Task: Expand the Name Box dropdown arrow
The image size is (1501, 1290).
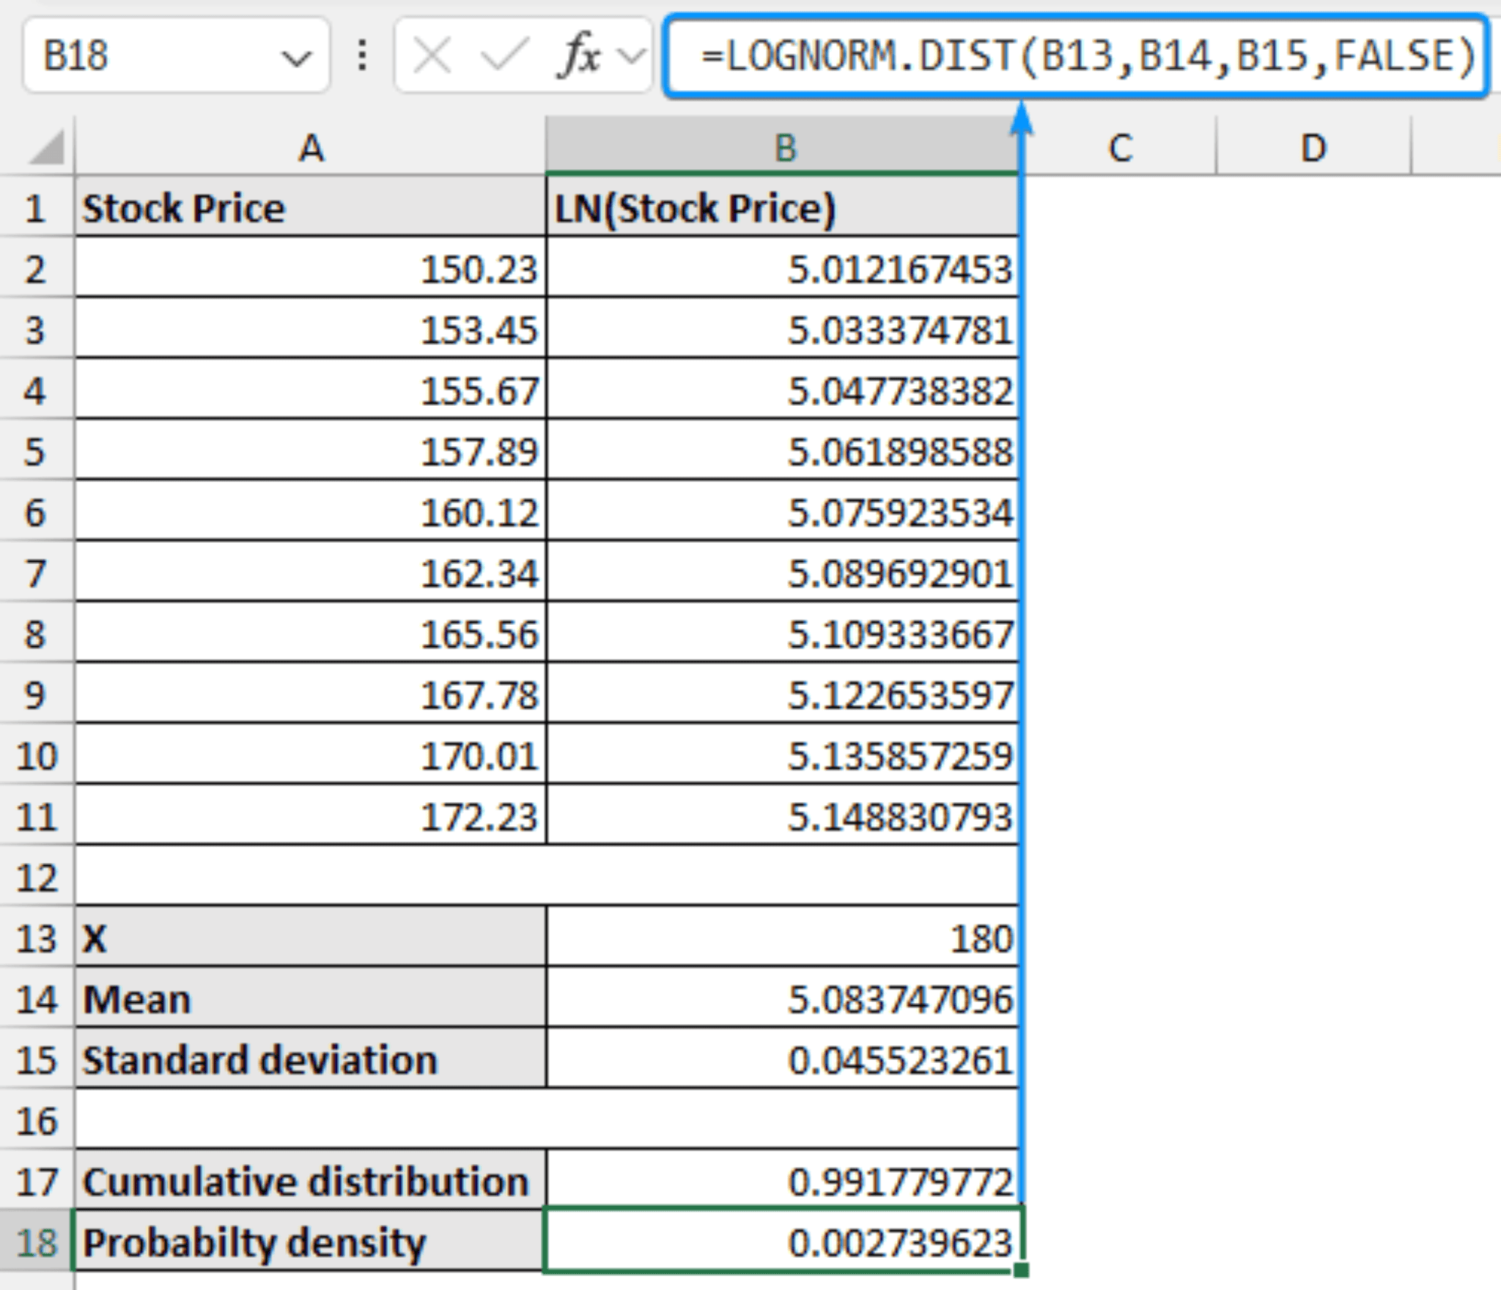Action: point(296,57)
